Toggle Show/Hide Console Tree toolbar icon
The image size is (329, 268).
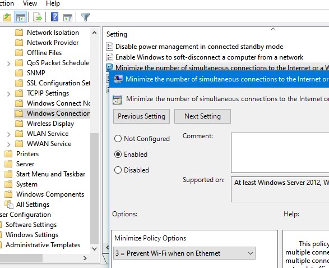click(21, 17)
